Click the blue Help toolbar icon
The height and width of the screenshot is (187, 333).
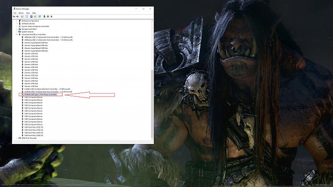pos(31,16)
